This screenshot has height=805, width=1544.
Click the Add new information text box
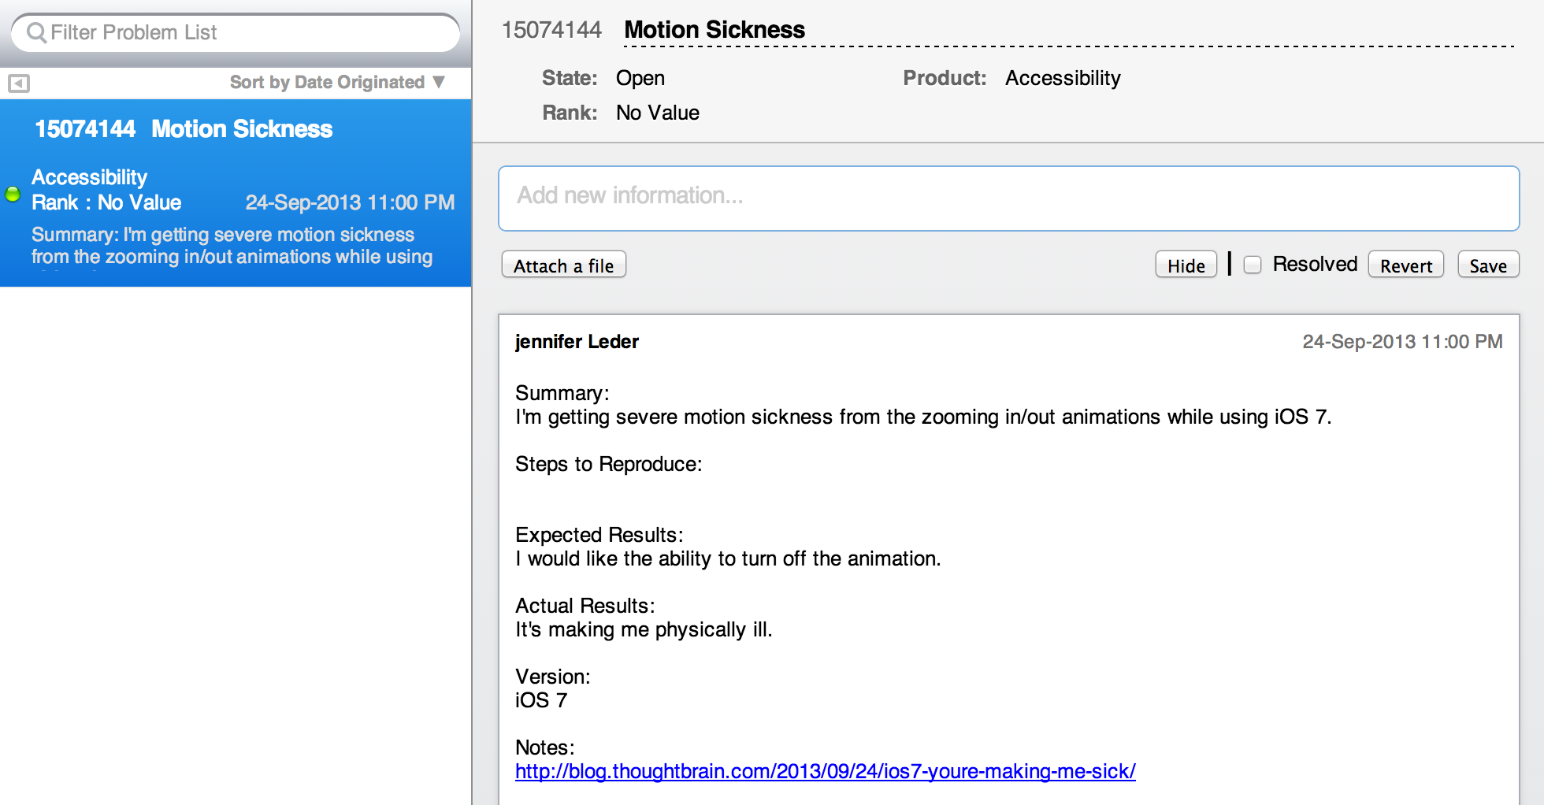pos(1009,198)
